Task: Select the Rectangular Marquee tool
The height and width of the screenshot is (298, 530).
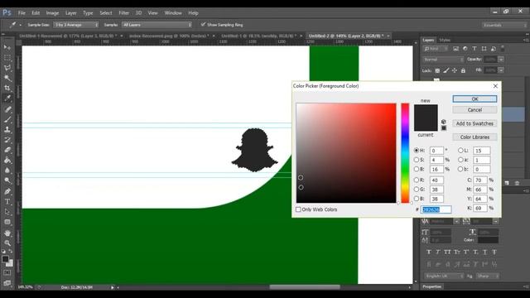Action: click(7, 58)
